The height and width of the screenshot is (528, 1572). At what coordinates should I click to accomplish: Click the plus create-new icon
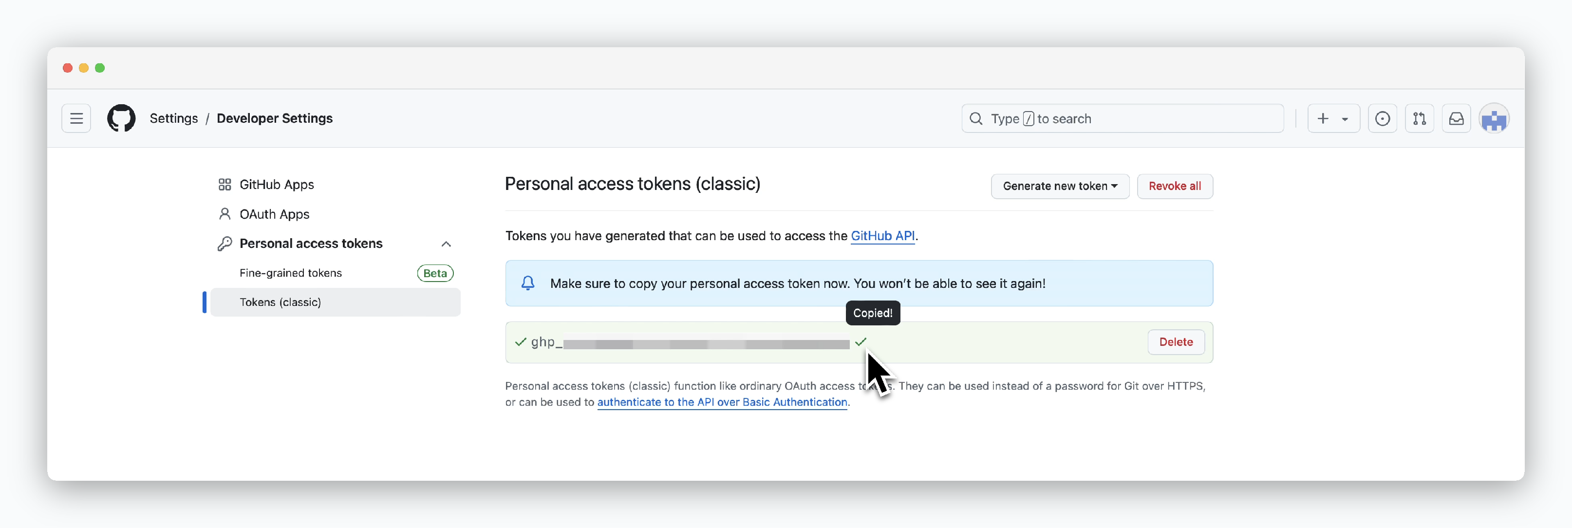click(1322, 118)
